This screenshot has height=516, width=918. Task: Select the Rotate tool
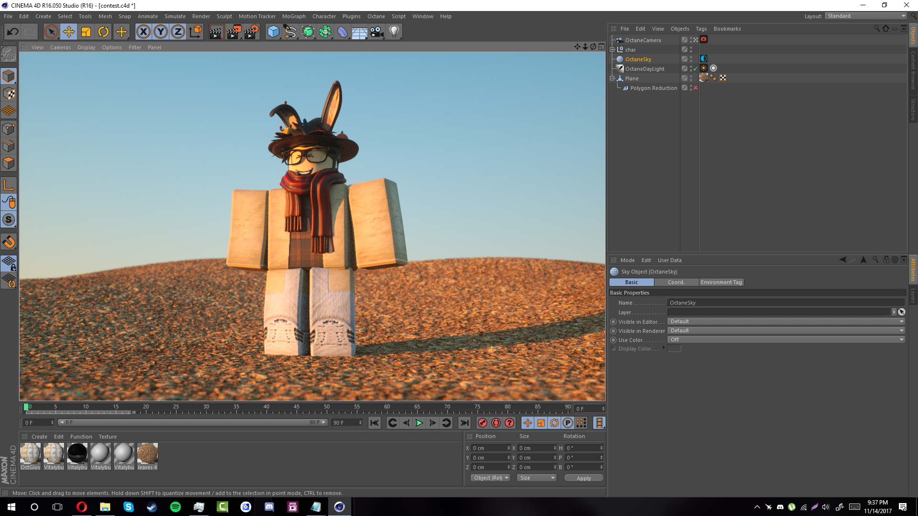pyautogui.click(x=103, y=32)
